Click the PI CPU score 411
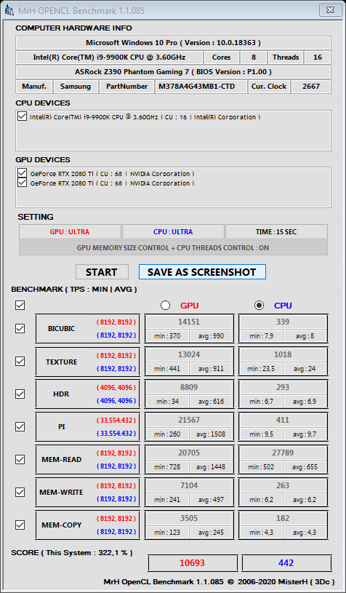The width and height of the screenshot is (346, 593). point(283,420)
